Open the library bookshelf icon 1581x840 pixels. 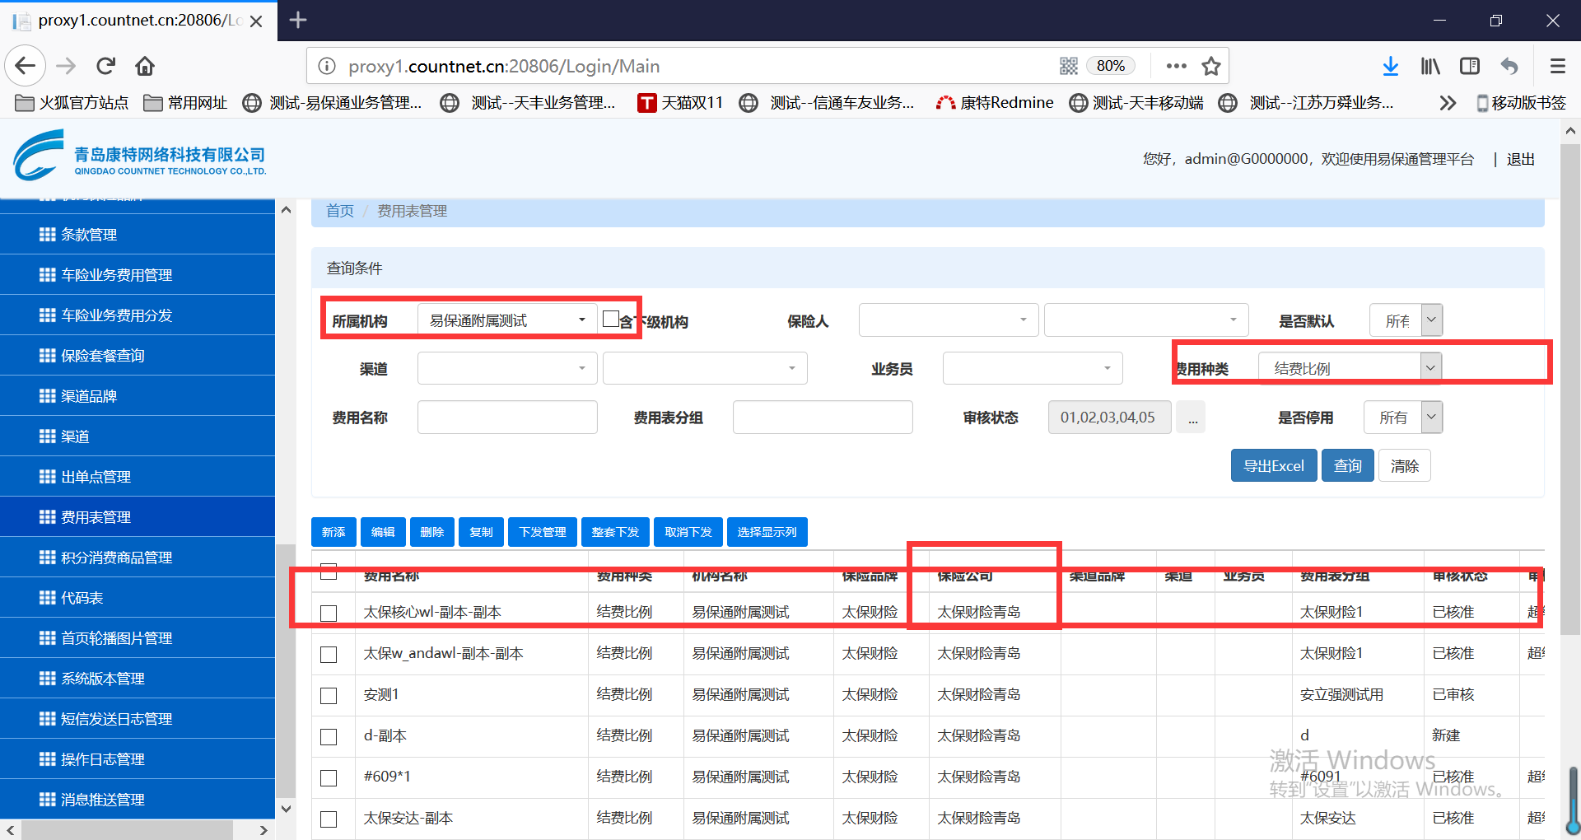pyautogui.click(x=1430, y=66)
